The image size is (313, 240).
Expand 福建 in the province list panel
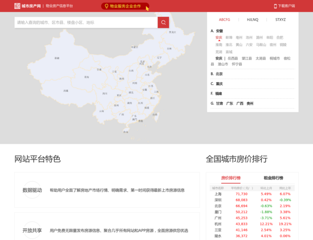pyautogui.click(x=219, y=94)
